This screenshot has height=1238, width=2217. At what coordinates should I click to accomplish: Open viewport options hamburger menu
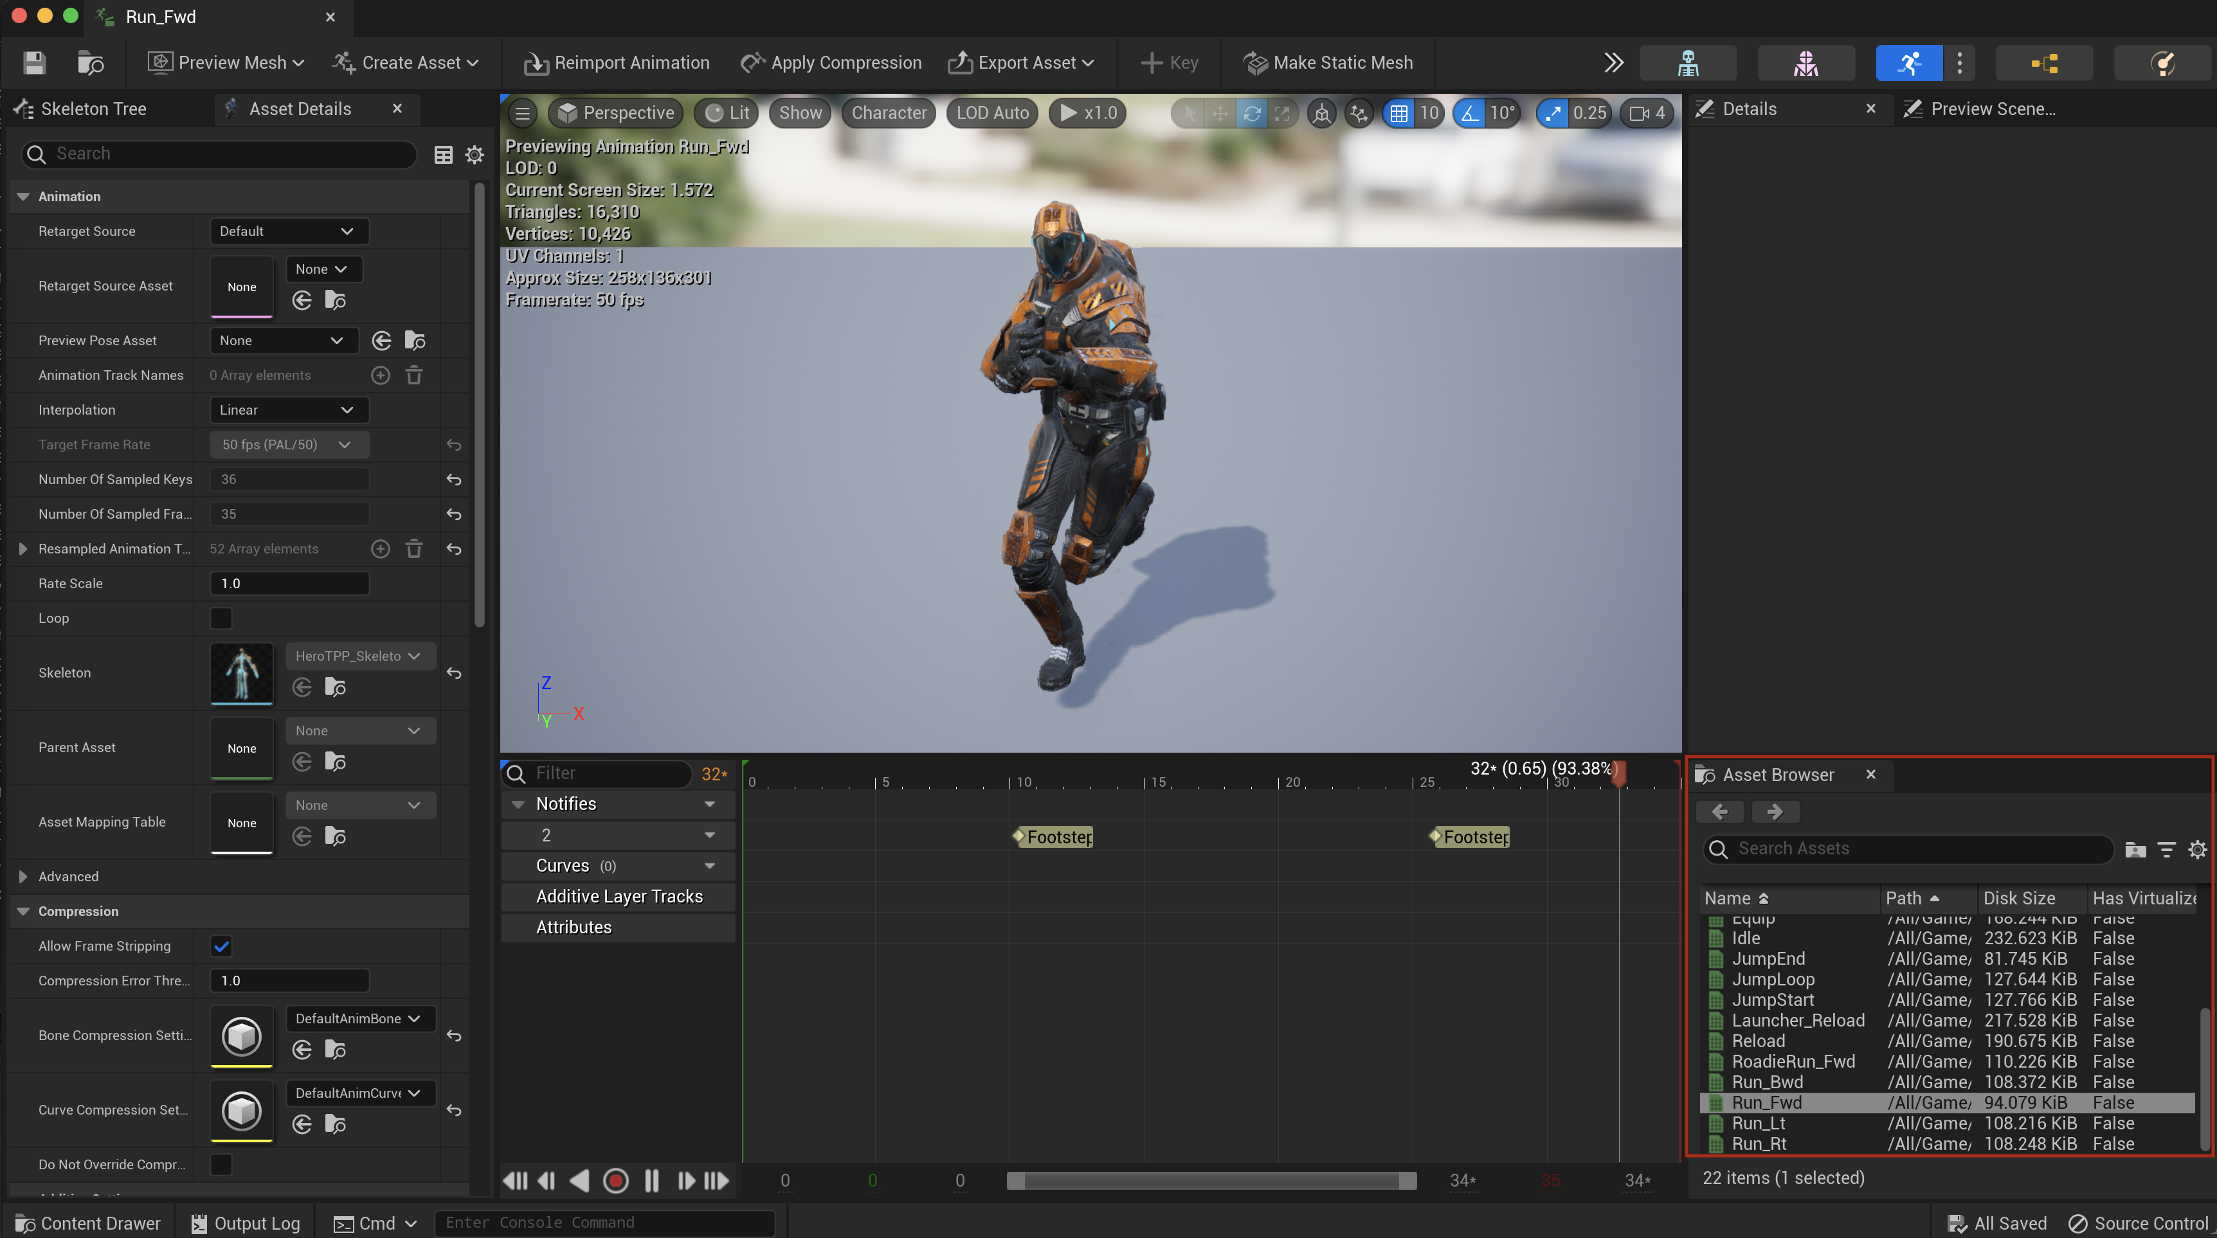tap(522, 112)
